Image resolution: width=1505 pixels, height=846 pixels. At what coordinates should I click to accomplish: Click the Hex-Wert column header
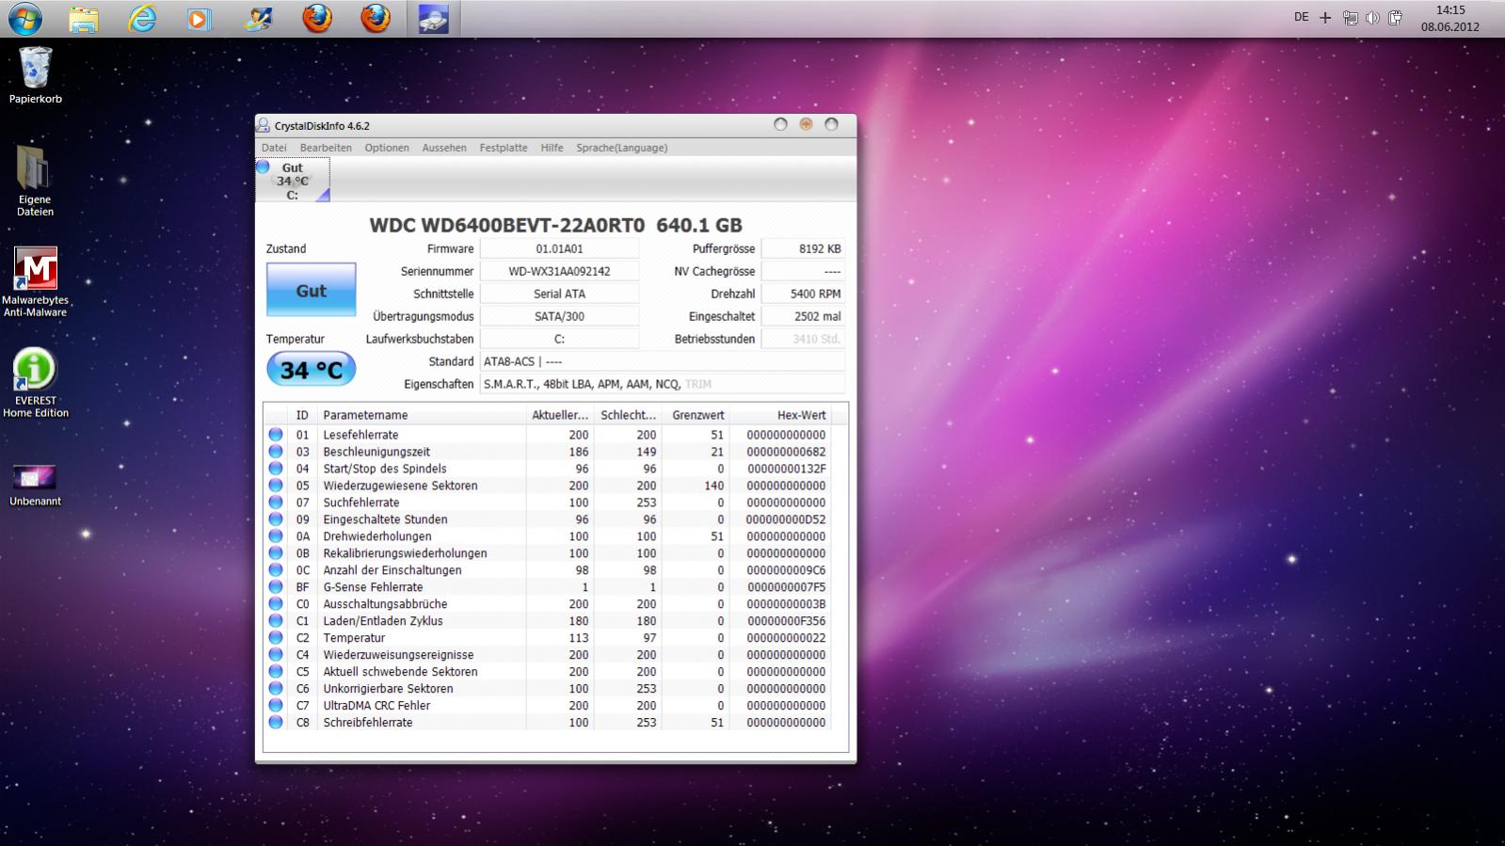[780, 415]
